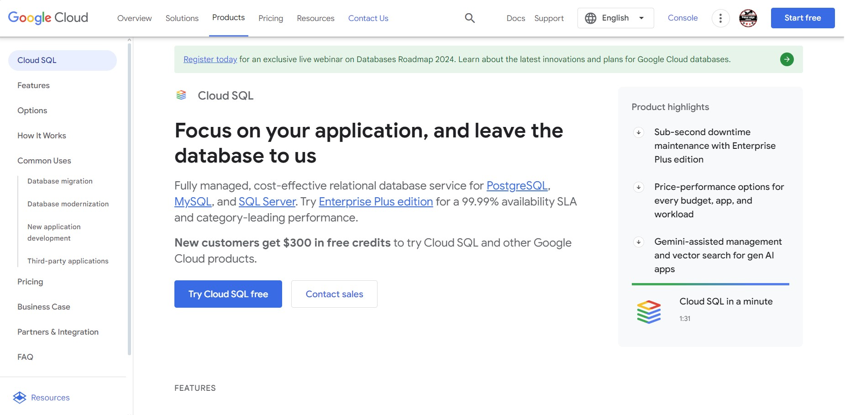Click the Try Cloud SQL free button
Screen dimensions: 845x415
tap(228, 294)
